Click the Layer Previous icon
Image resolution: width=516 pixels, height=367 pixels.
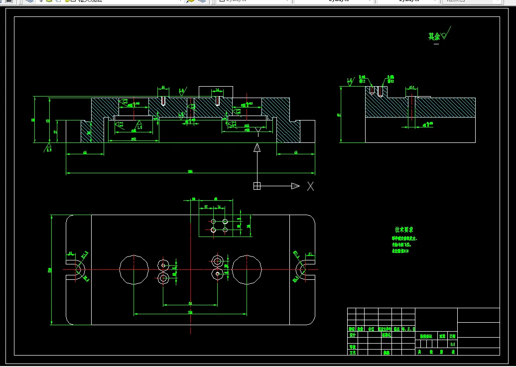(202, 1)
